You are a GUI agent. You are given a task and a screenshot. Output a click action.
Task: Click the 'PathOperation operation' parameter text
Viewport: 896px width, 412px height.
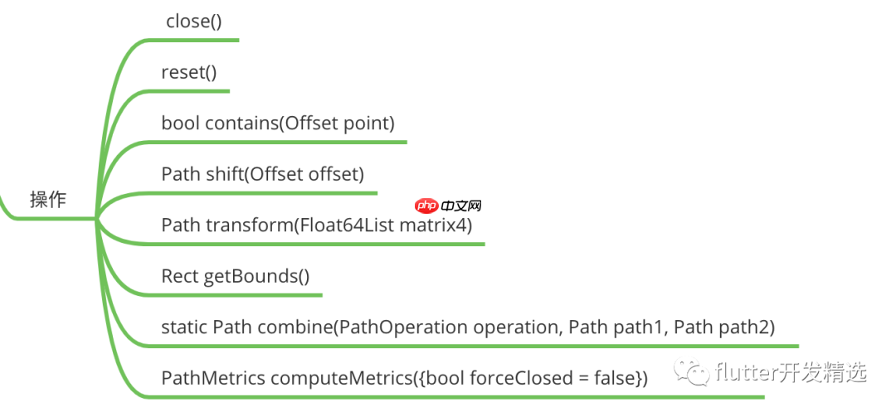tap(446, 327)
